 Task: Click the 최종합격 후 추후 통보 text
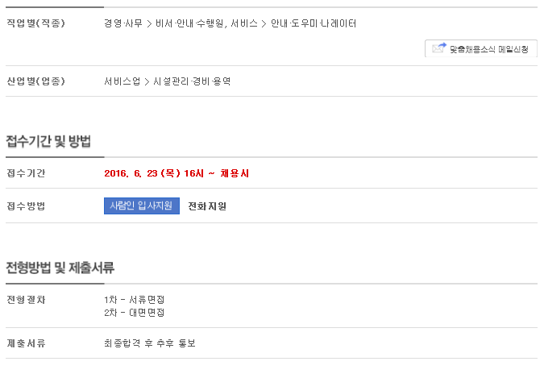click(150, 343)
